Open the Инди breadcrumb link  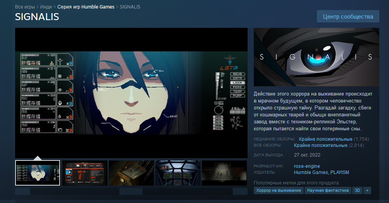pyautogui.click(x=46, y=7)
